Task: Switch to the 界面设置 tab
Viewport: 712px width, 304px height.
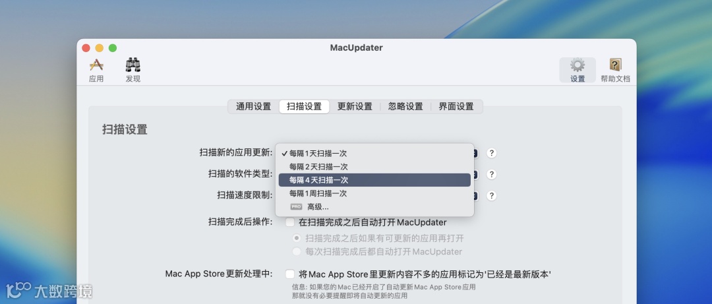Action: [x=456, y=107]
